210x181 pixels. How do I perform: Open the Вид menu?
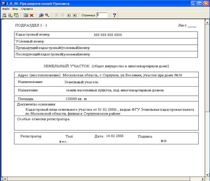[15, 9]
